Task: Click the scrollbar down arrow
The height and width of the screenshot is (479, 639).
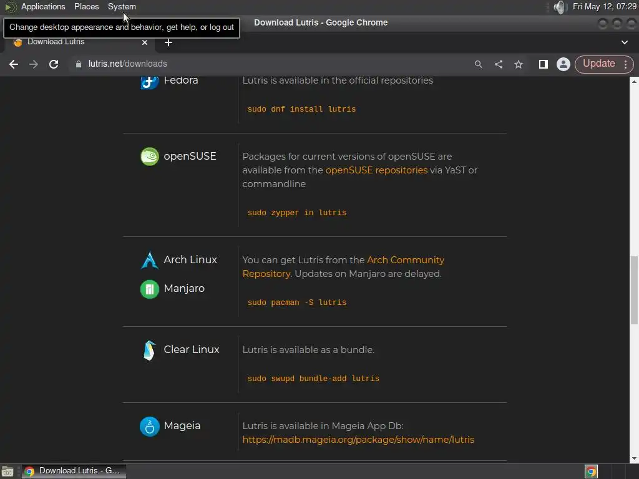Action: [634, 458]
